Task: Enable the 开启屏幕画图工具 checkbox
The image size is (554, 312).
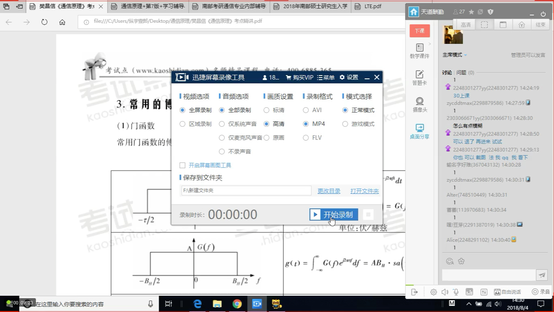Action: tap(183, 165)
